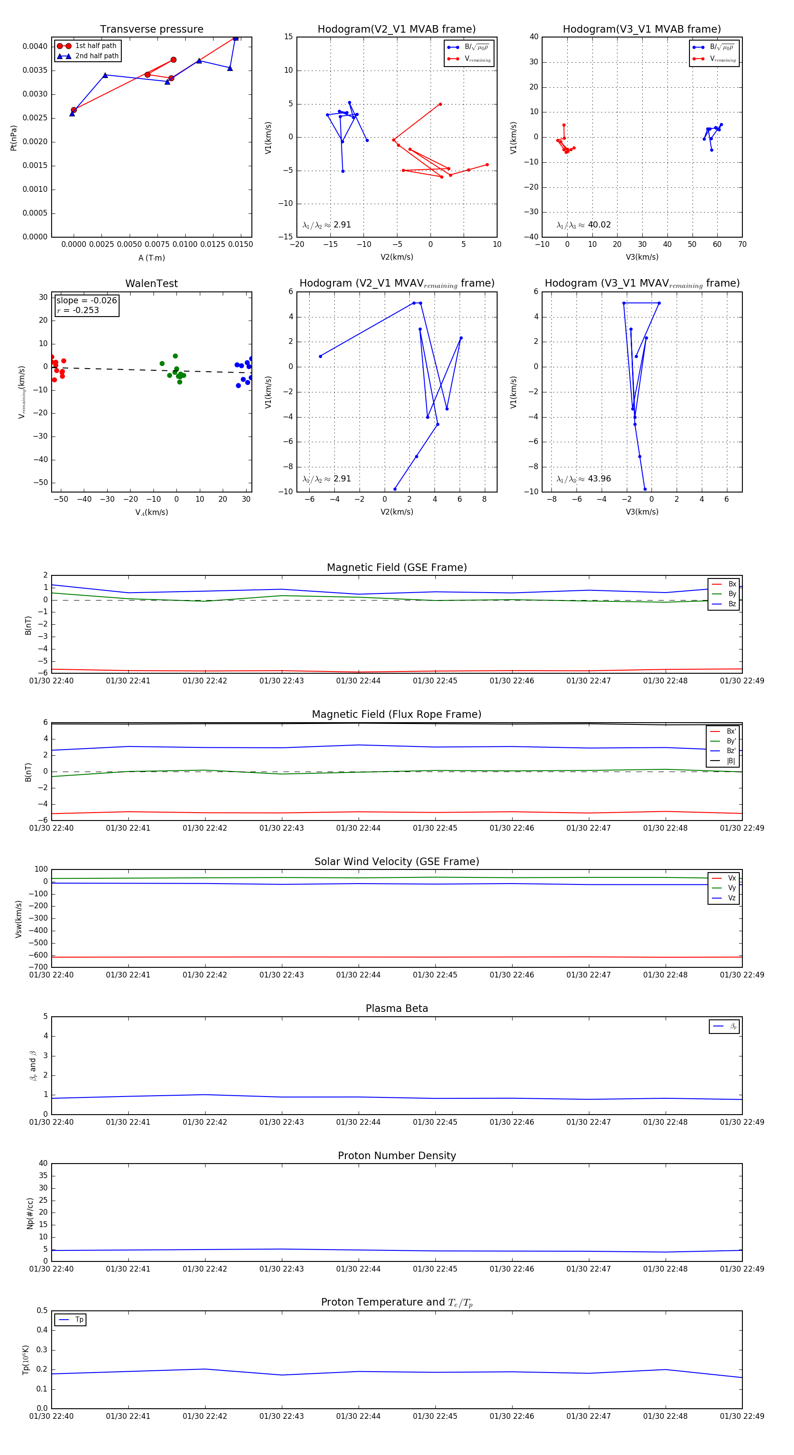Screen dimensions: 794x1455
Task: Click the Proton Temperature and Te/Tp title
Action: tap(397, 1302)
